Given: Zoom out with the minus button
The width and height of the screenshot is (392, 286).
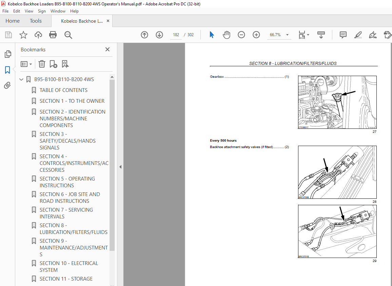Looking at the screenshot, I should pyautogui.click(x=241, y=35).
